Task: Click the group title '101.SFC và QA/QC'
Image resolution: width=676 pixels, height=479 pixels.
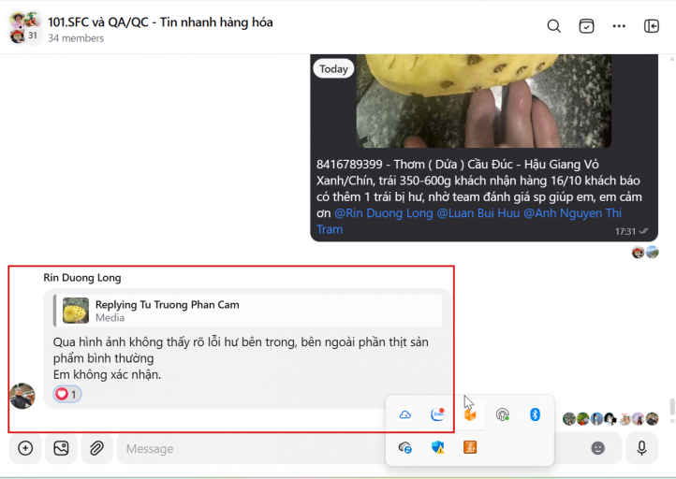Action: 98,22
